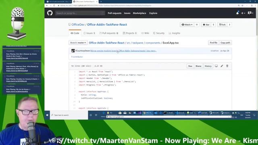
Task: Open the Windows Start menu
Action: tap(47, 115)
